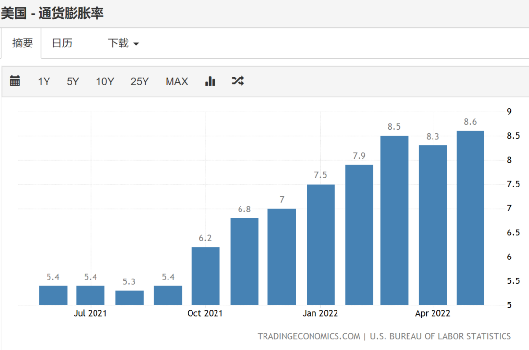
Task: Click U.S. BUREAU OF LABOR STATISTICS text
Action: [x=440, y=336]
